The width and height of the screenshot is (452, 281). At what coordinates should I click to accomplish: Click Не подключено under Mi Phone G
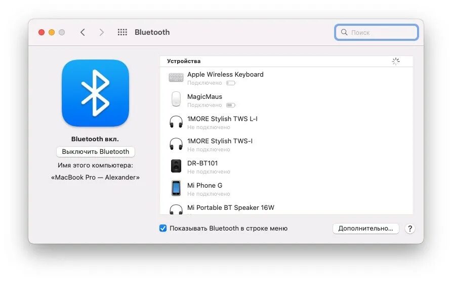(x=209, y=194)
